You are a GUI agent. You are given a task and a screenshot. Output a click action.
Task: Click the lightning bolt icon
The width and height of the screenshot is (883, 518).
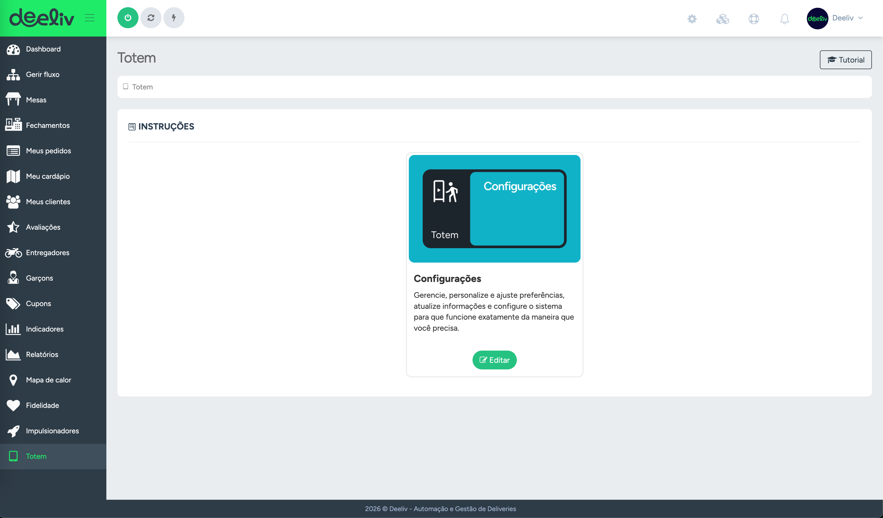174,17
